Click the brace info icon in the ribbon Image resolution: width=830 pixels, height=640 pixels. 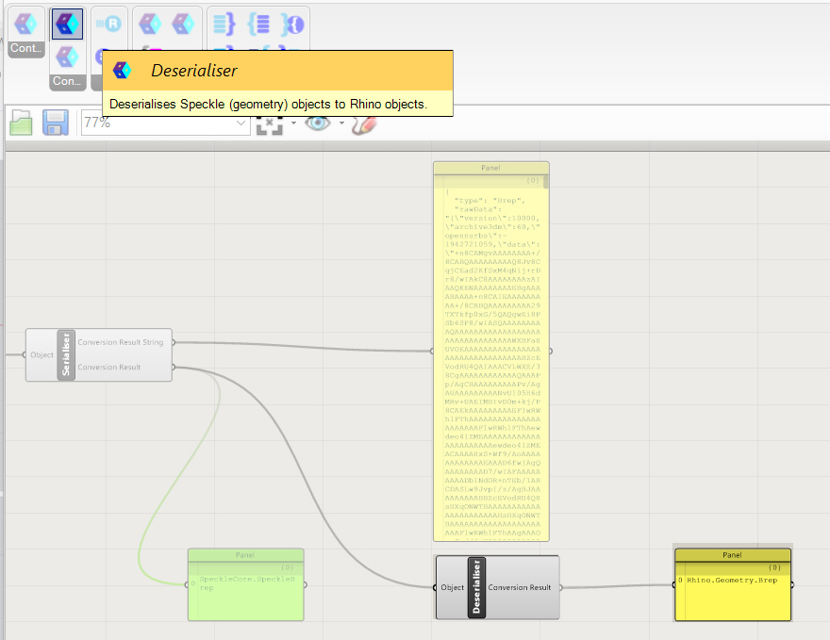click(x=292, y=25)
